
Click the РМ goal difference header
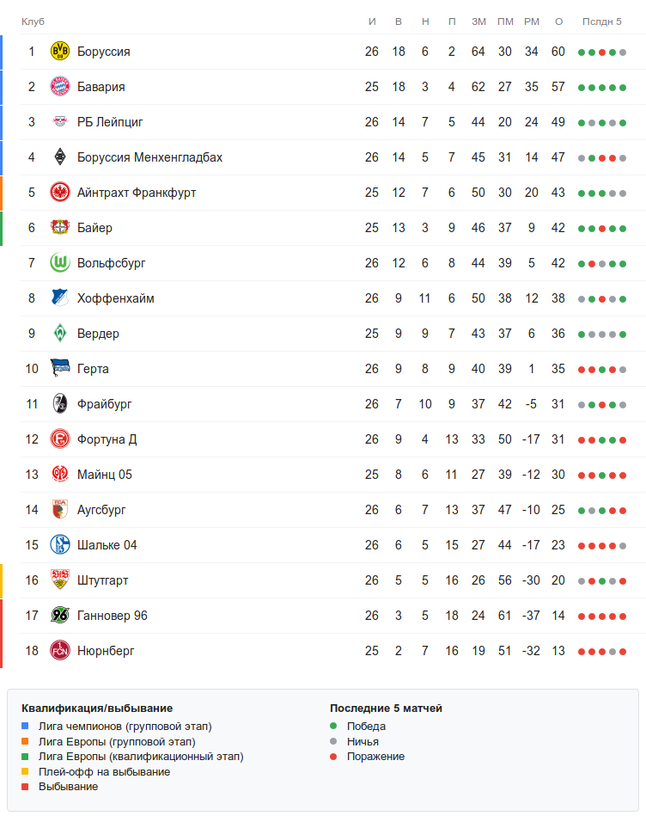pyautogui.click(x=531, y=21)
